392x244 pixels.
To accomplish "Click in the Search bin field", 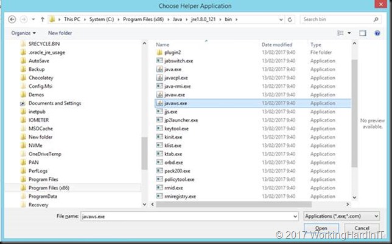I will (x=340, y=19).
